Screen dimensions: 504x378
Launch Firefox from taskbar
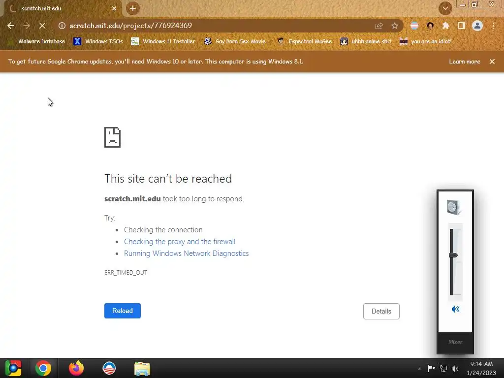[76, 368]
